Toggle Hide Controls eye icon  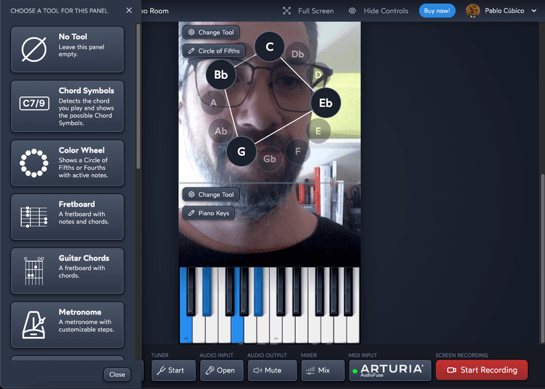coord(352,11)
